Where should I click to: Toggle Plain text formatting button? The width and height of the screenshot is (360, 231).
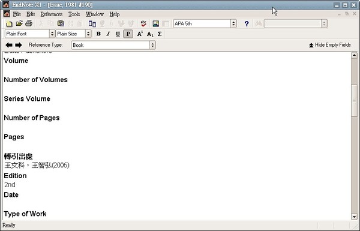(x=128, y=34)
